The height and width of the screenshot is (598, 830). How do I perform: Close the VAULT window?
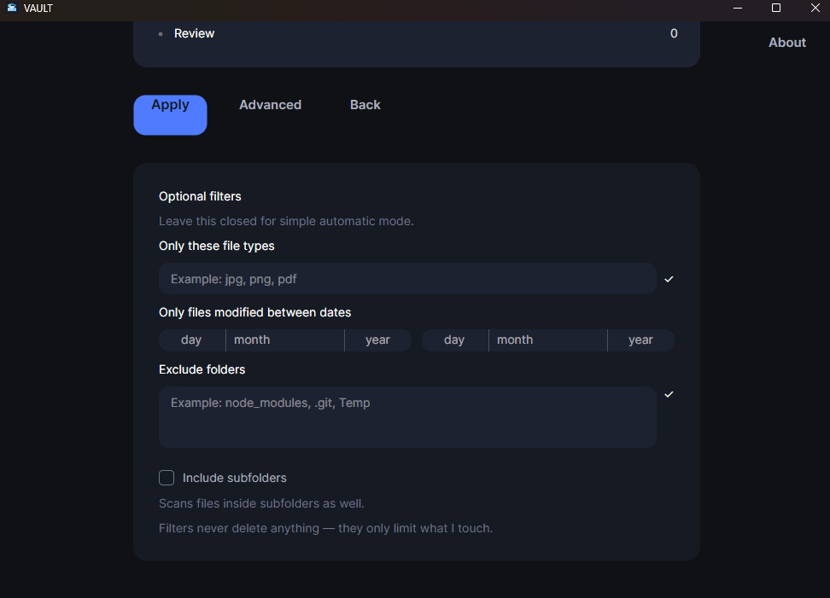815,9
